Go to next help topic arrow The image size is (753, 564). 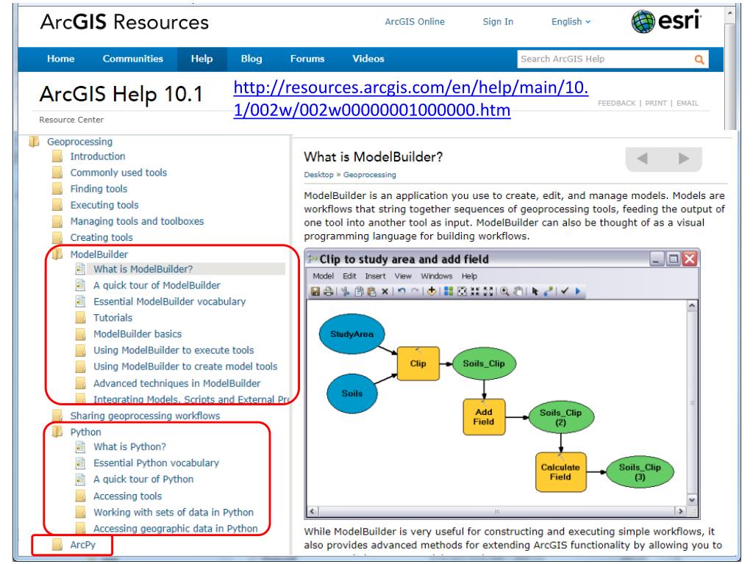(684, 159)
